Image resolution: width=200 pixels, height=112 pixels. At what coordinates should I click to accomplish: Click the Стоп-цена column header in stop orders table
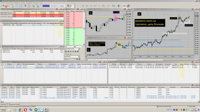(x=93, y=87)
